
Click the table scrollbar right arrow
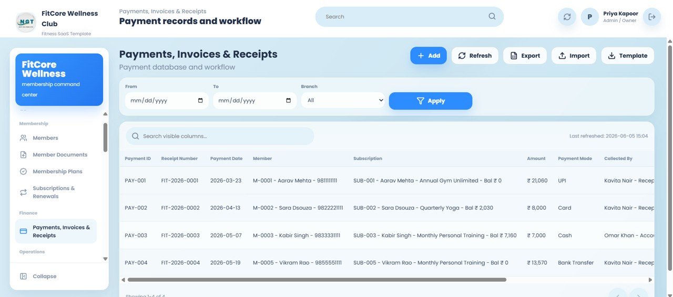(650, 280)
